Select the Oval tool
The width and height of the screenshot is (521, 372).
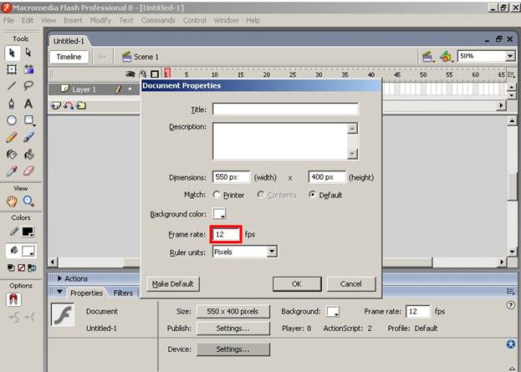[x=12, y=120]
